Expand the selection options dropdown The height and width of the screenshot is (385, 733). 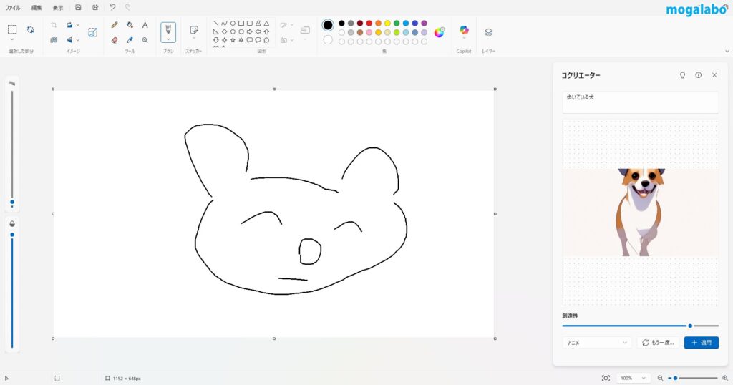coord(12,39)
